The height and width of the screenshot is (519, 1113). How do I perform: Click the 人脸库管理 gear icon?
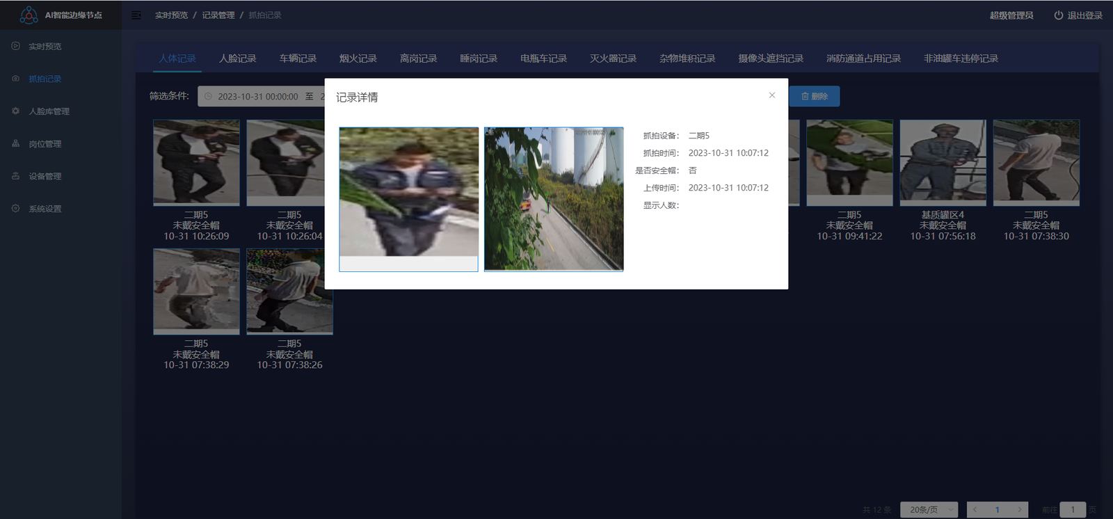[15, 111]
